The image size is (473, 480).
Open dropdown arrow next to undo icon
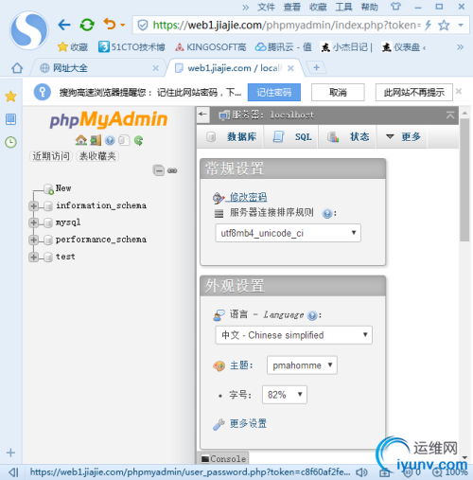(x=123, y=25)
